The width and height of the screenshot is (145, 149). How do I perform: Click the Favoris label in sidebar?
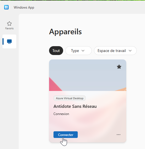pyautogui.click(x=9, y=28)
